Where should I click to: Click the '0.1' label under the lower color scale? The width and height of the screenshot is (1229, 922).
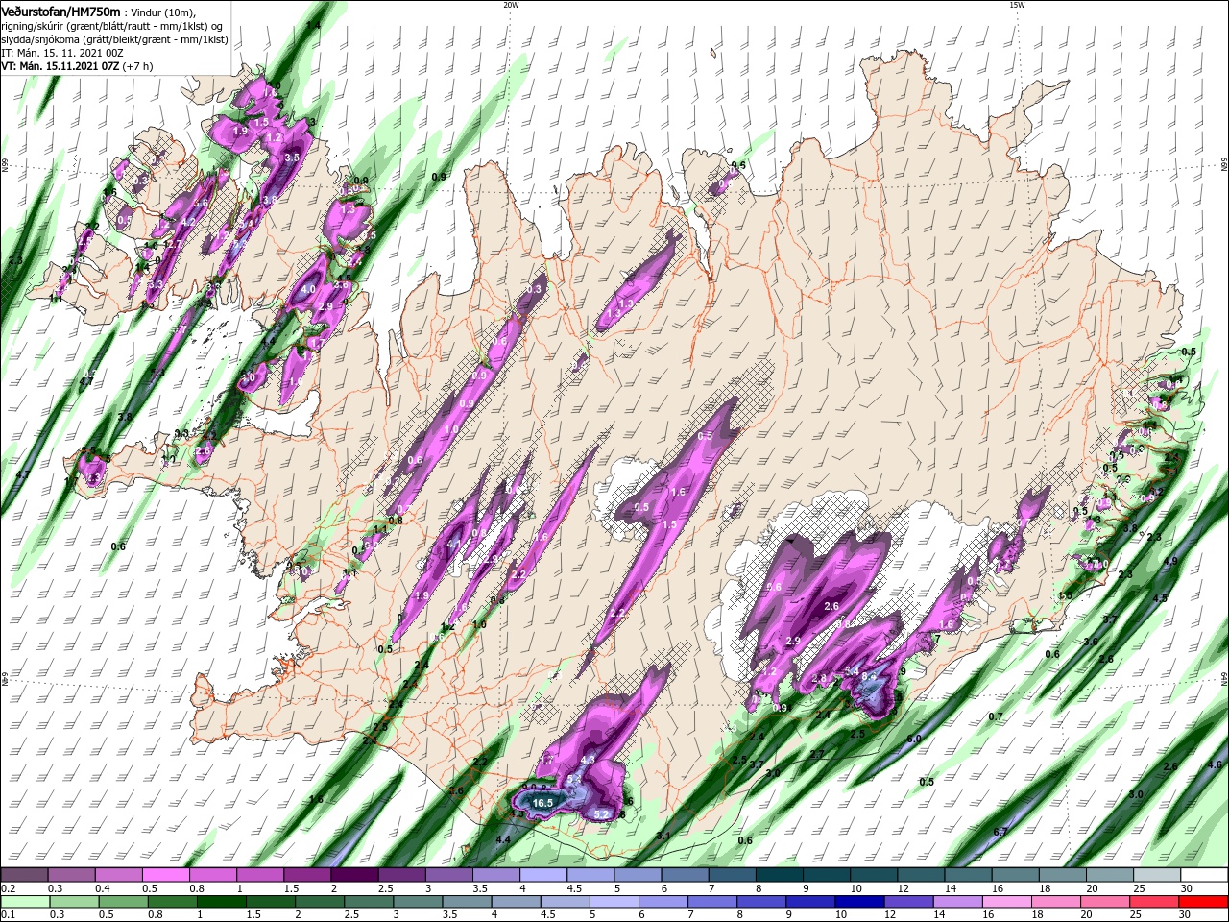pyautogui.click(x=8, y=915)
